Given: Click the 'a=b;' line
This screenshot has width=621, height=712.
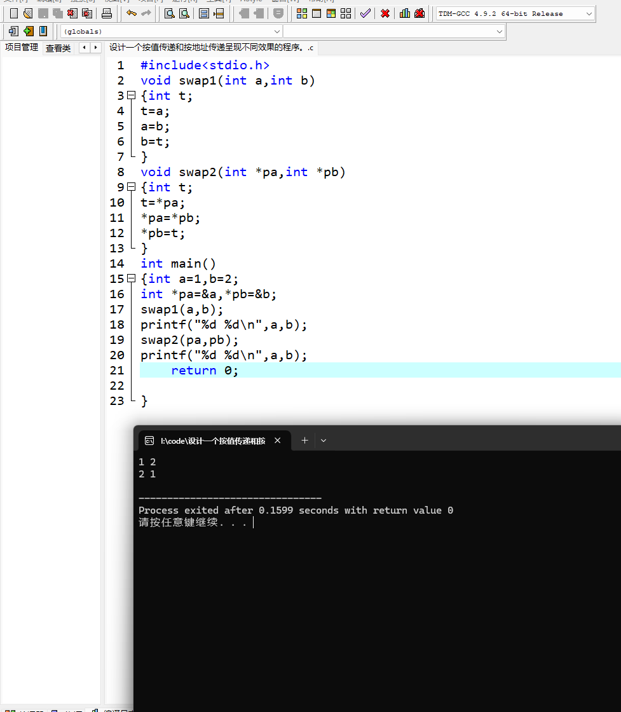Looking at the screenshot, I should point(155,127).
